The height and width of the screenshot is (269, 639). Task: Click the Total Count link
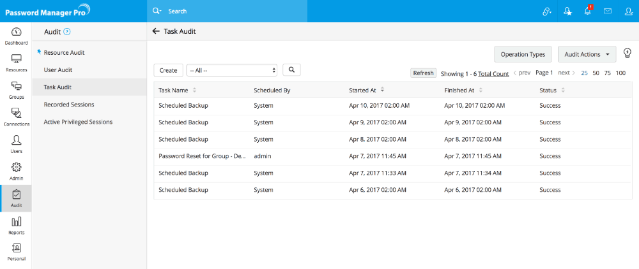pyautogui.click(x=493, y=74)
